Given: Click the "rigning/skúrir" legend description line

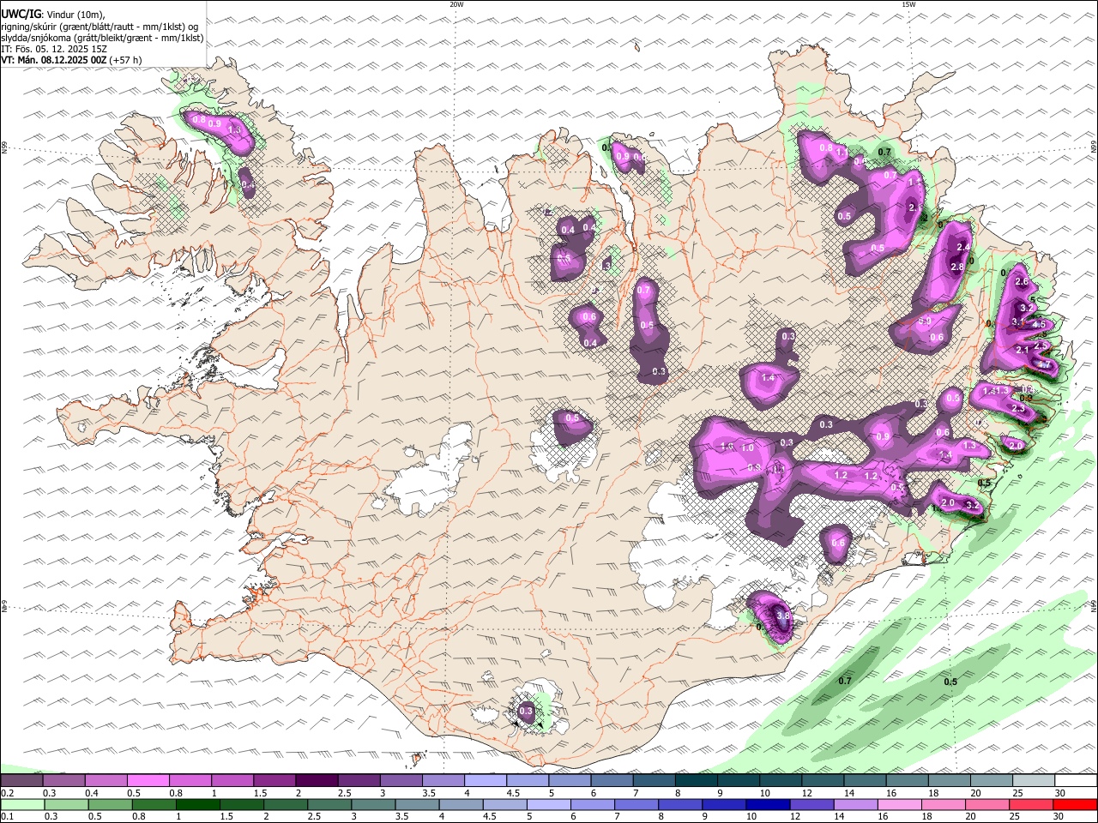Looking at the screenshot, I should coord(100,27).
